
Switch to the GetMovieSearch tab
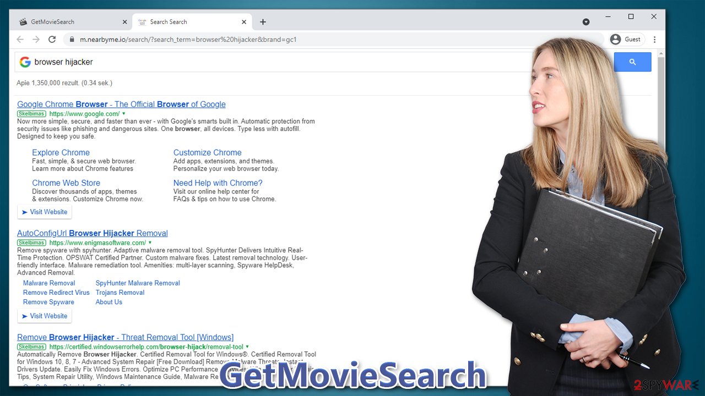(x=71, y=22)
